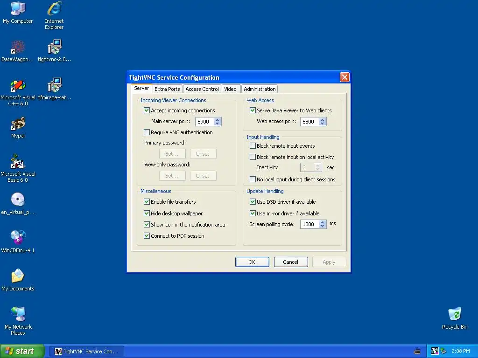The image size is (478, 358).
Task: Toggle Serve Java Viewer to Web clients
Action: coord(253,110)
